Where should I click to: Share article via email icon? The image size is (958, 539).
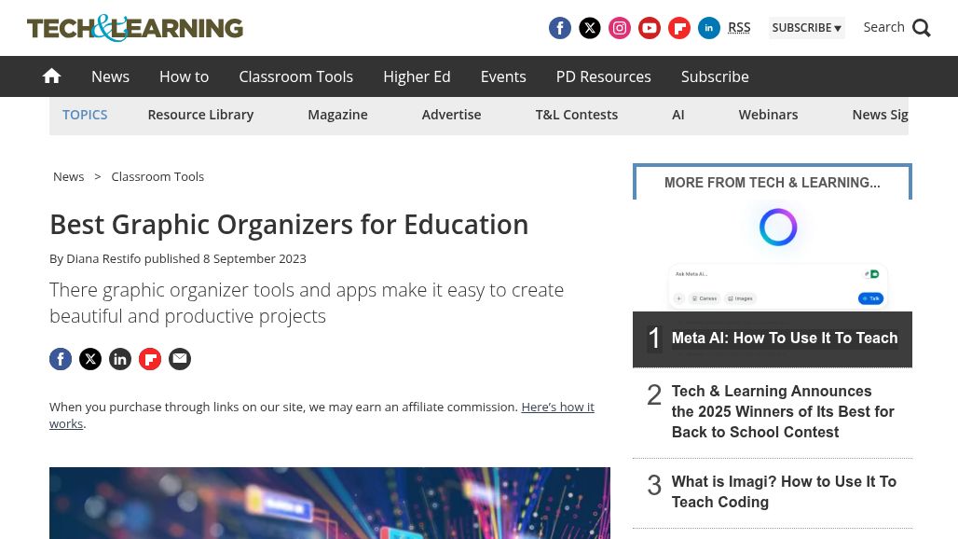[180, 359]
